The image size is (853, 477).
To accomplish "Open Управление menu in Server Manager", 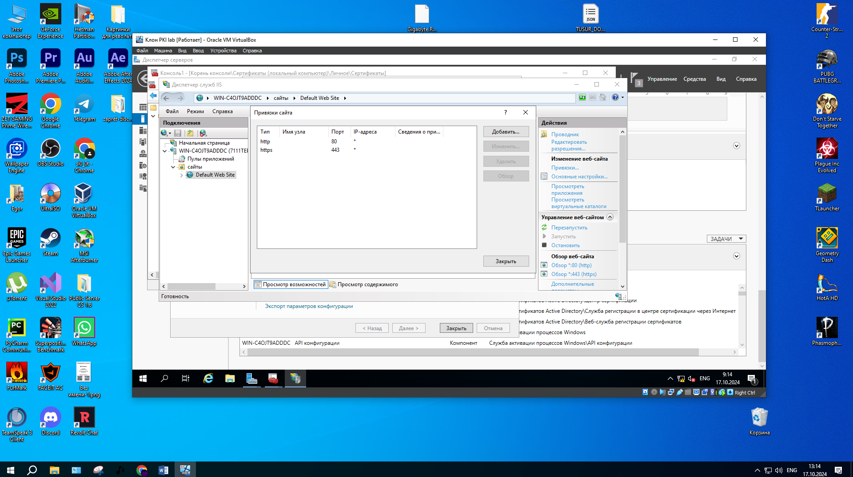I will pyautogui.click(x=662, y=79).
